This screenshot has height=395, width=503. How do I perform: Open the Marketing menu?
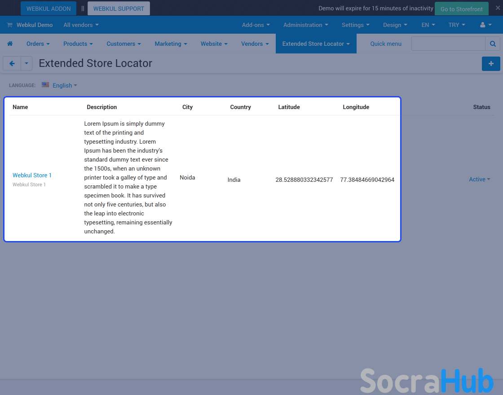click(171, 44)
